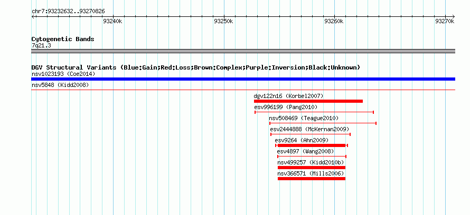Click the Cytogenetic Bands track title
The image size is (470, 215).
coord(63,39)
